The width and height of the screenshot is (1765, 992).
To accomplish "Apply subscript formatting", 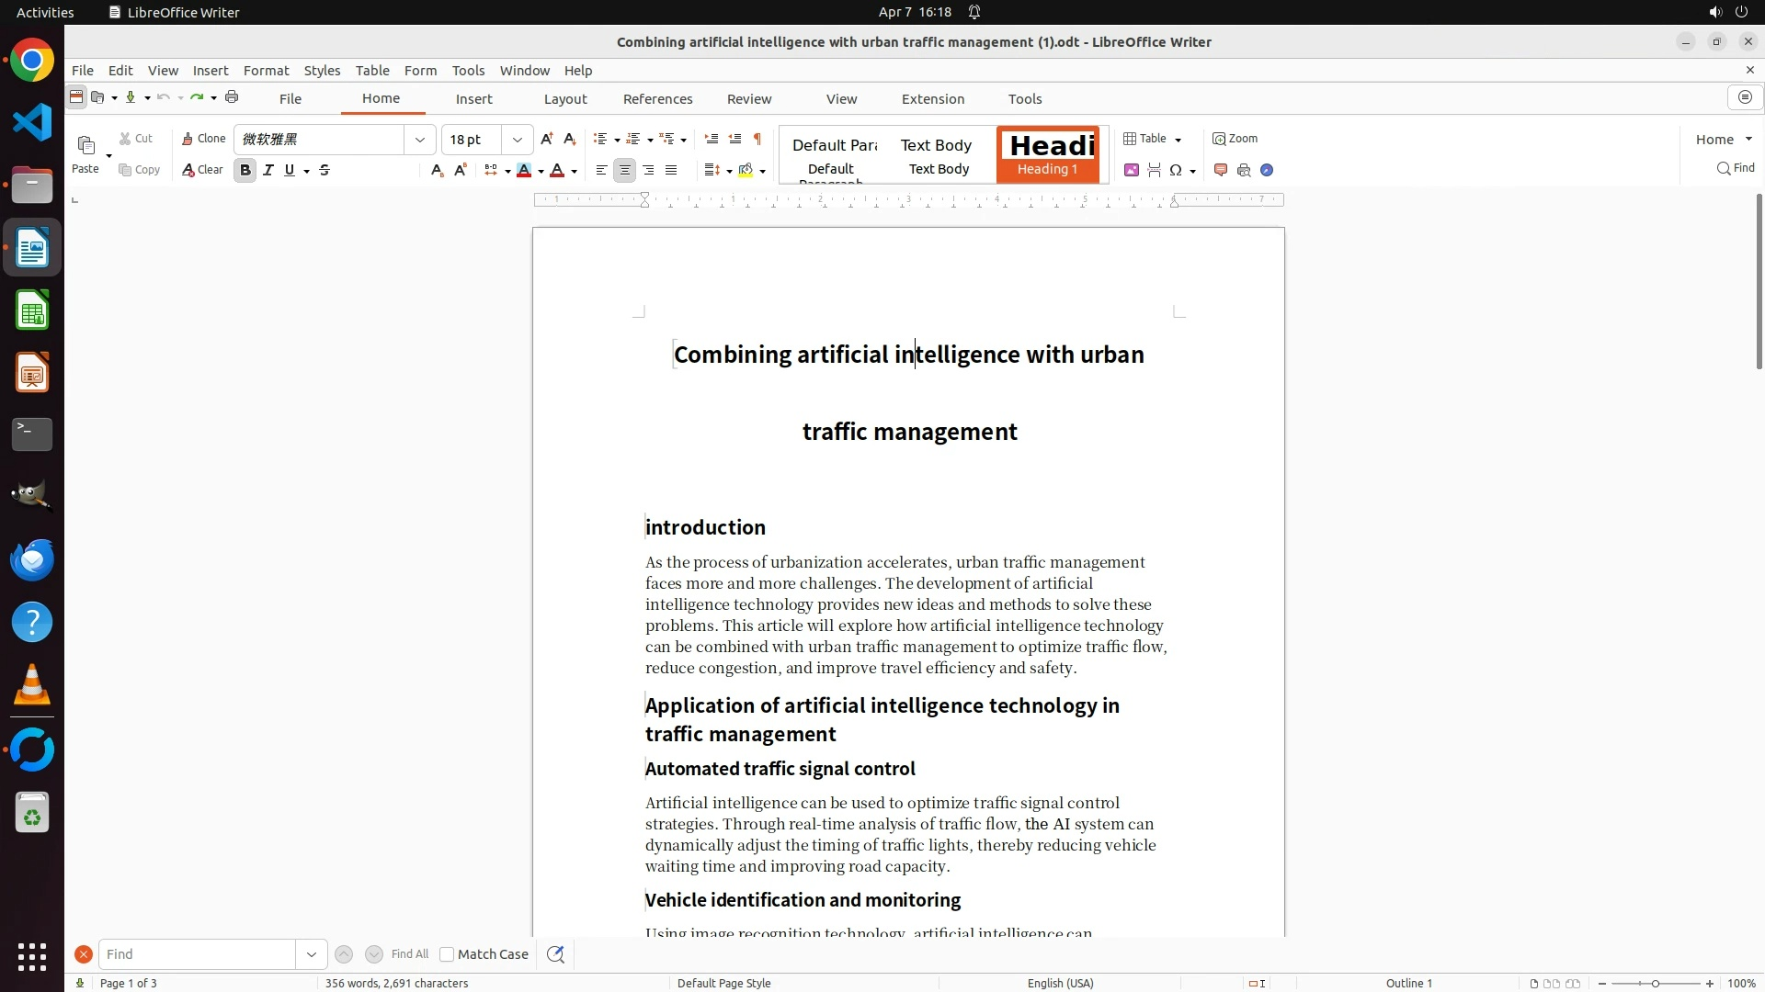I will tap(437, 170).
